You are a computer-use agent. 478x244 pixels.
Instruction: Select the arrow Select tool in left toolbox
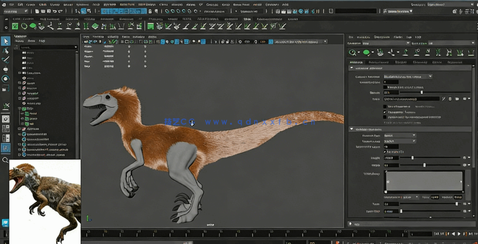pos(5,41)
